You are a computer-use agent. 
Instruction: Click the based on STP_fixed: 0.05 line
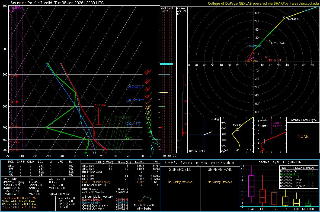(297, 186)
